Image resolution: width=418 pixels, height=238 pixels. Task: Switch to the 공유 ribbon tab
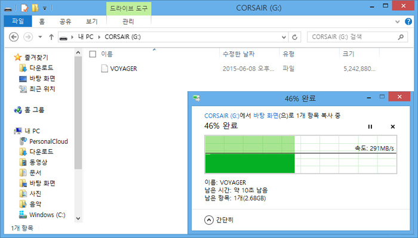[65, 21]
